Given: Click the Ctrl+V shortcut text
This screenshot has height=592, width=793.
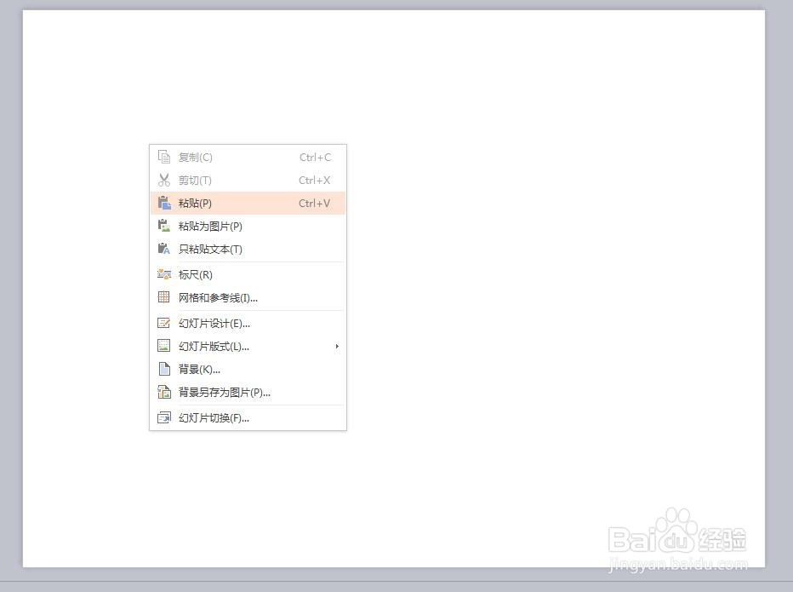Looking at the screenshot, I should tap(314, 203).
